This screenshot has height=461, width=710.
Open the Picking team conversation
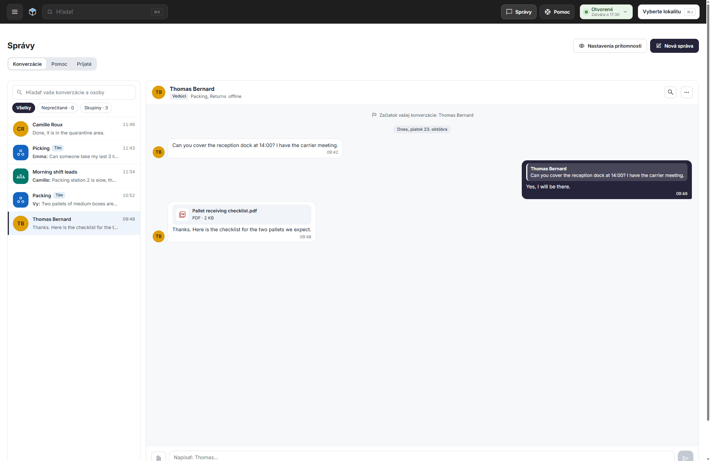pos(74,153)
